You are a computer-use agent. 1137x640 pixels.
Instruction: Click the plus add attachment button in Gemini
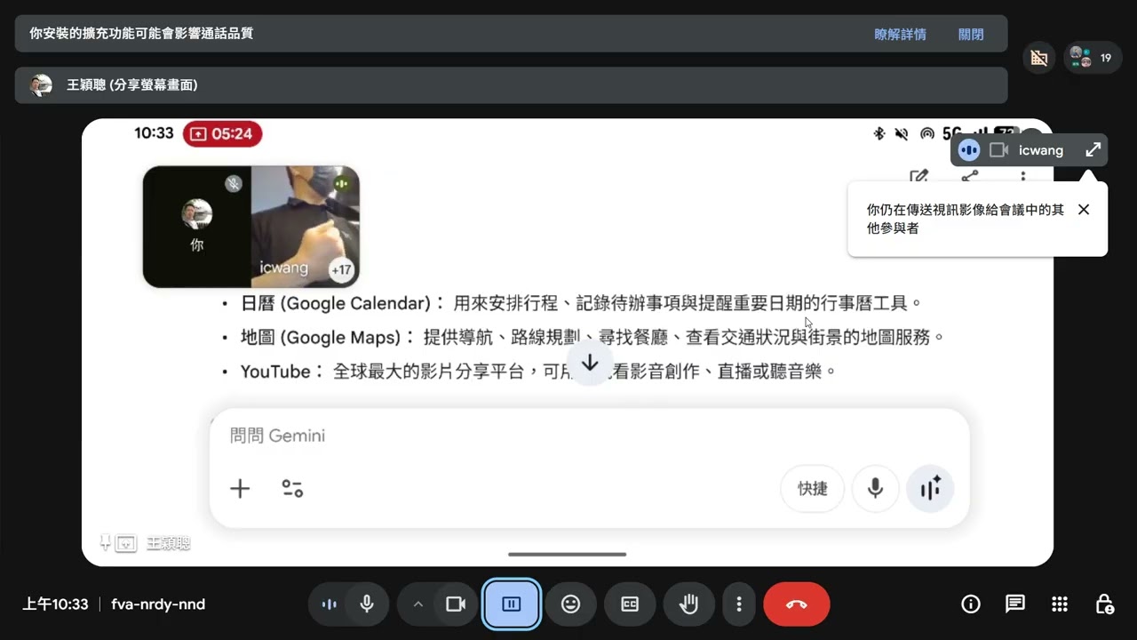[x=240, y=488]
